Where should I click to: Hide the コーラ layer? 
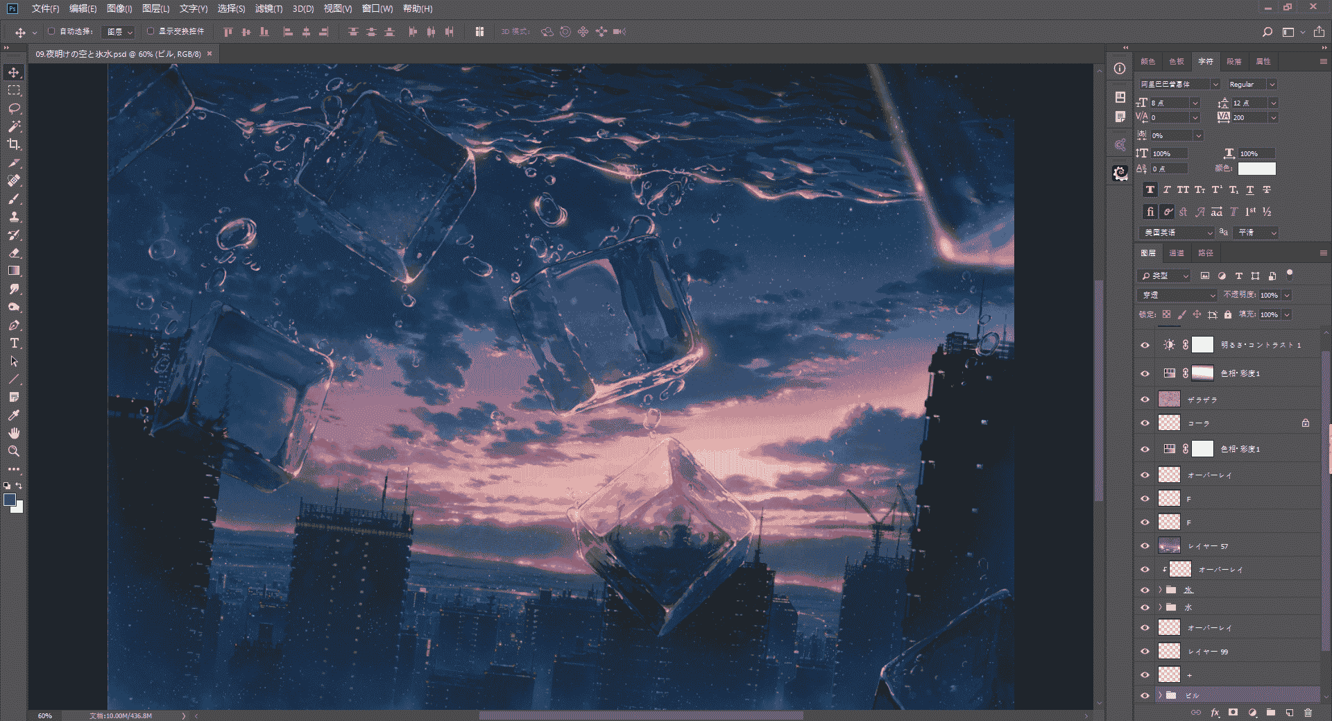1145,423
